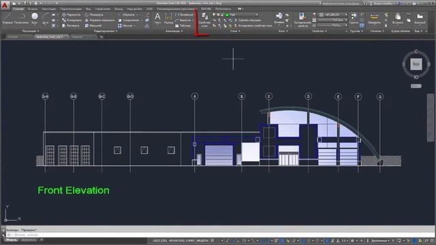Screen dimensions: 436x245
Task: Select the Текст (Text) annotation tool
Action: click(x=157, y=18)
